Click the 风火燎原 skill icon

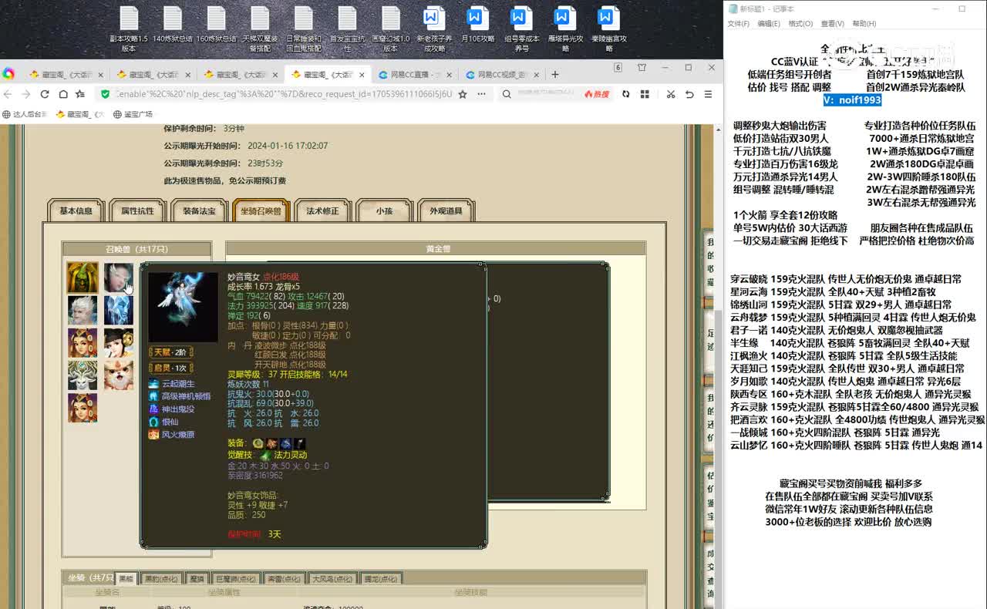tap(153, 435)
